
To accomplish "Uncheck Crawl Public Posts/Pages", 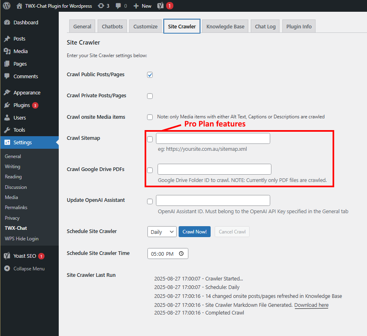I will pyautogui.click(x=150, y=75).
